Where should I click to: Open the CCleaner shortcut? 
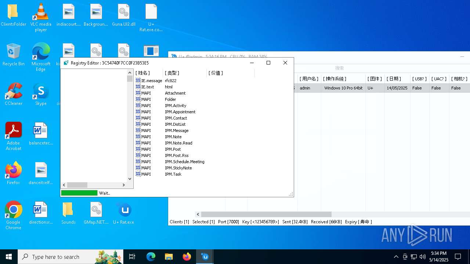(x=13, y=95)
